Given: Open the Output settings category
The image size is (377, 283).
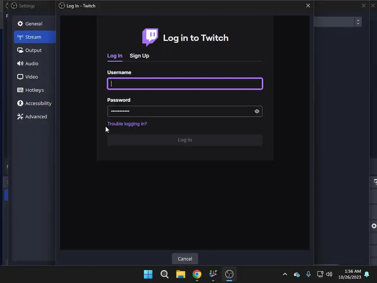Looking at the screenshot, I should (34, 50).
